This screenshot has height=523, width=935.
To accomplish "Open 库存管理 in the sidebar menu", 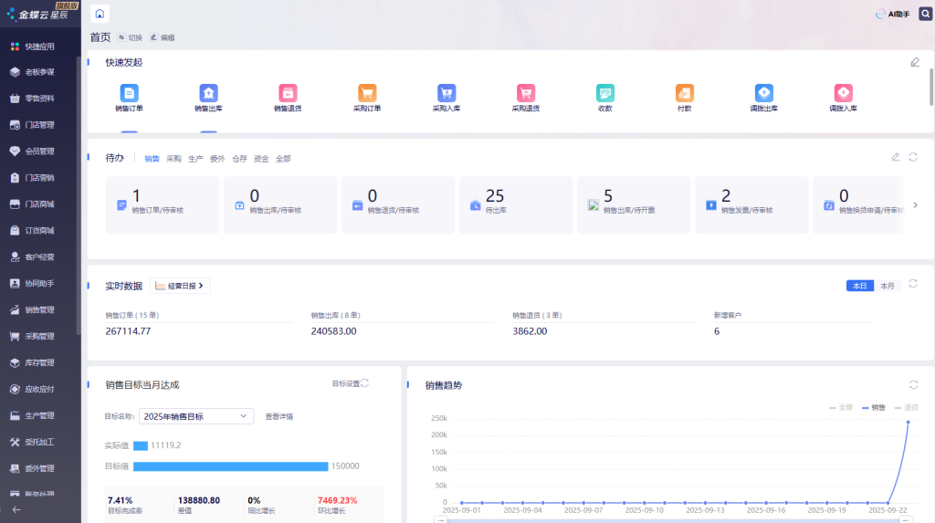I will tap(39, 362).
